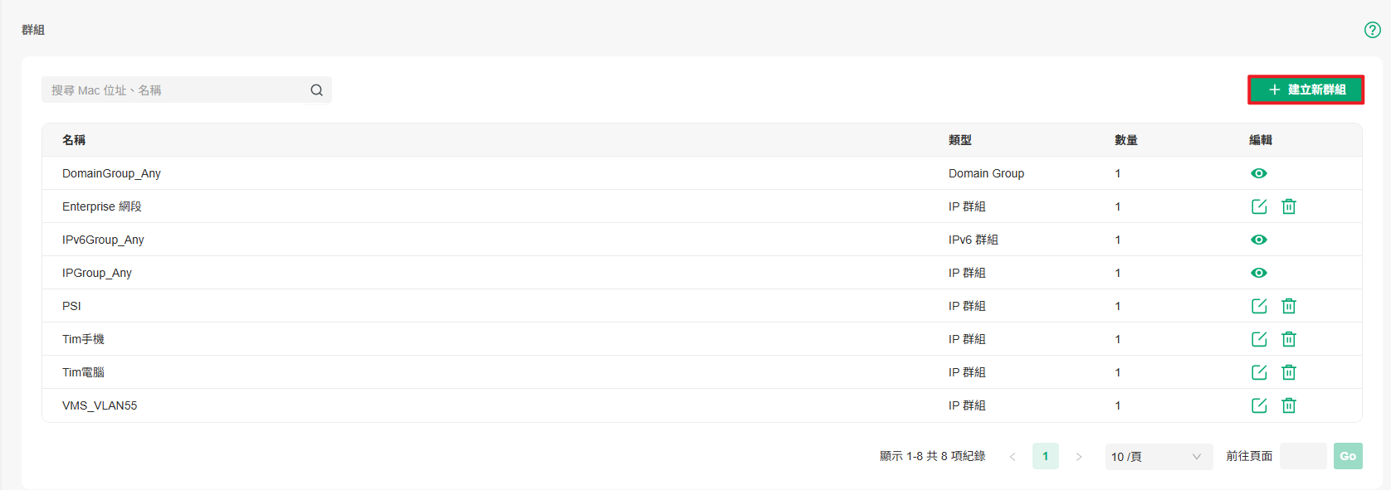
Task: Go to next page arrow
Action: point(1079,457)
